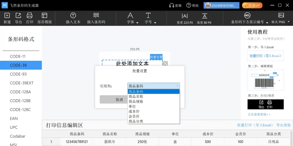The height and width of the screenshot is (146, 293).
Task: Choose 商品条码 in the dropdown list
Action: click(x=154, y=92)
